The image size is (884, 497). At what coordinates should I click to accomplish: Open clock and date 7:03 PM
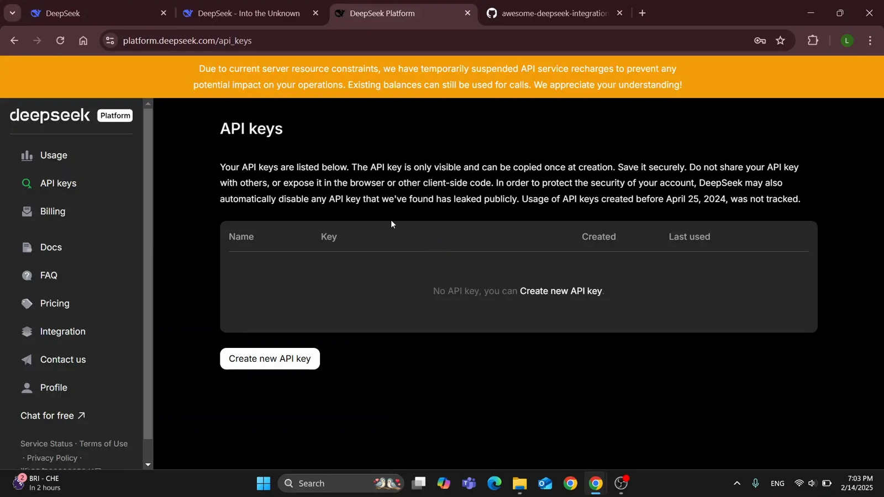tap(857, 484)
